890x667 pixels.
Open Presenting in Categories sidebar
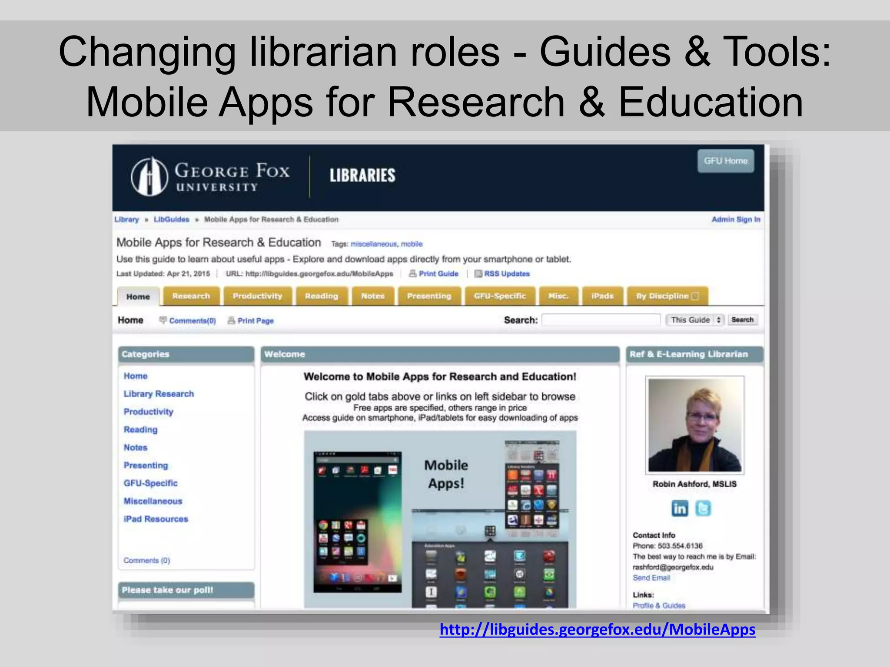click(146, 466)
